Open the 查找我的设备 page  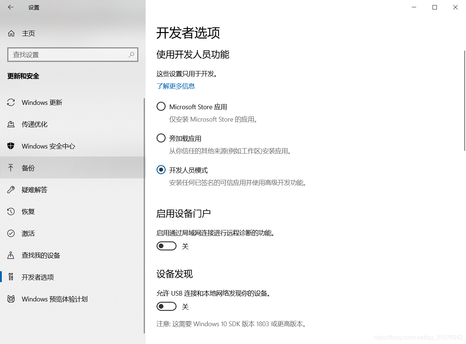72,256
